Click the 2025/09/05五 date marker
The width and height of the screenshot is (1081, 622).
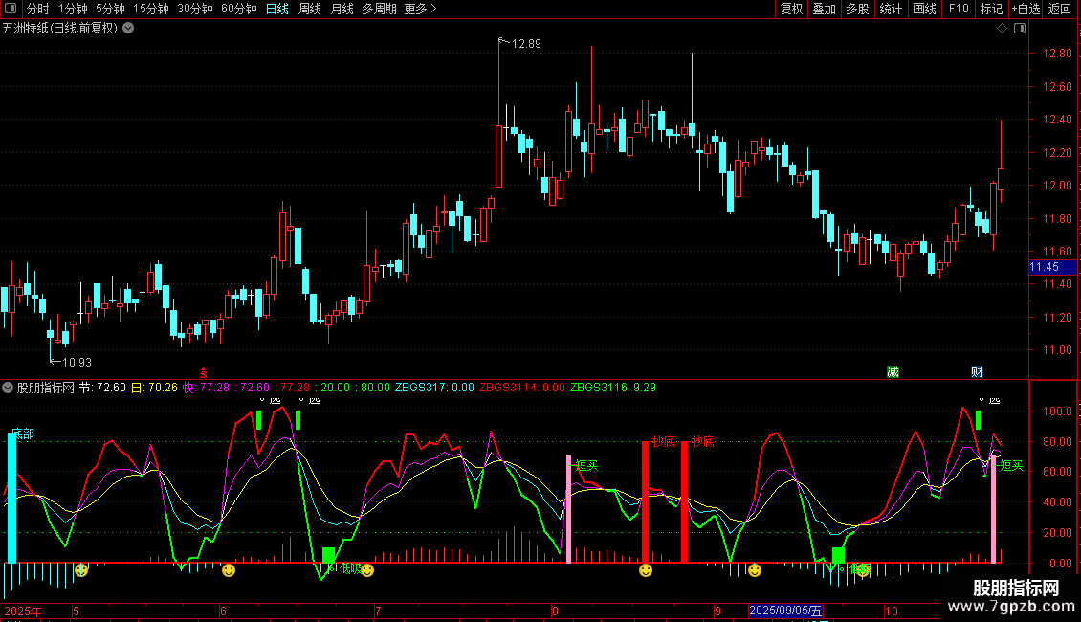pyautogui.click(x=785, y=611)
